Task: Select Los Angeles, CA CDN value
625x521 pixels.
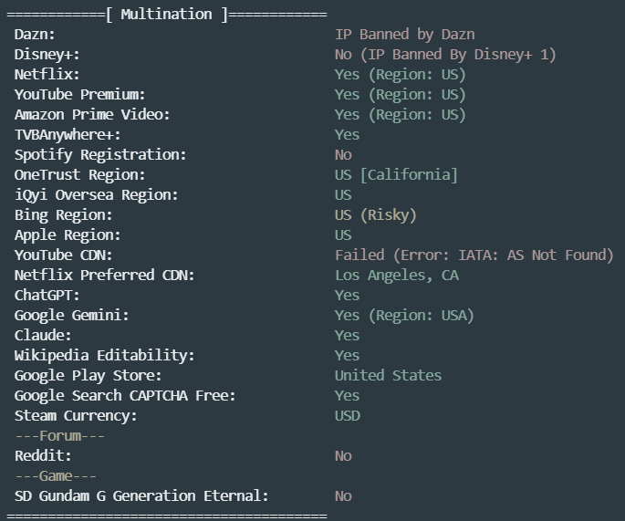Action: [397, 276]
